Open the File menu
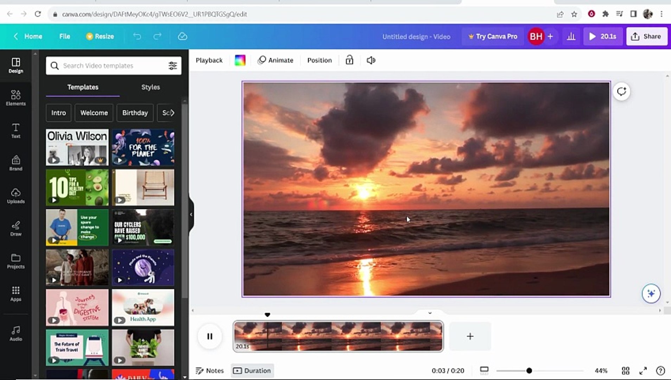The width and height of the screenshot is (671, 380). (64, 36)
